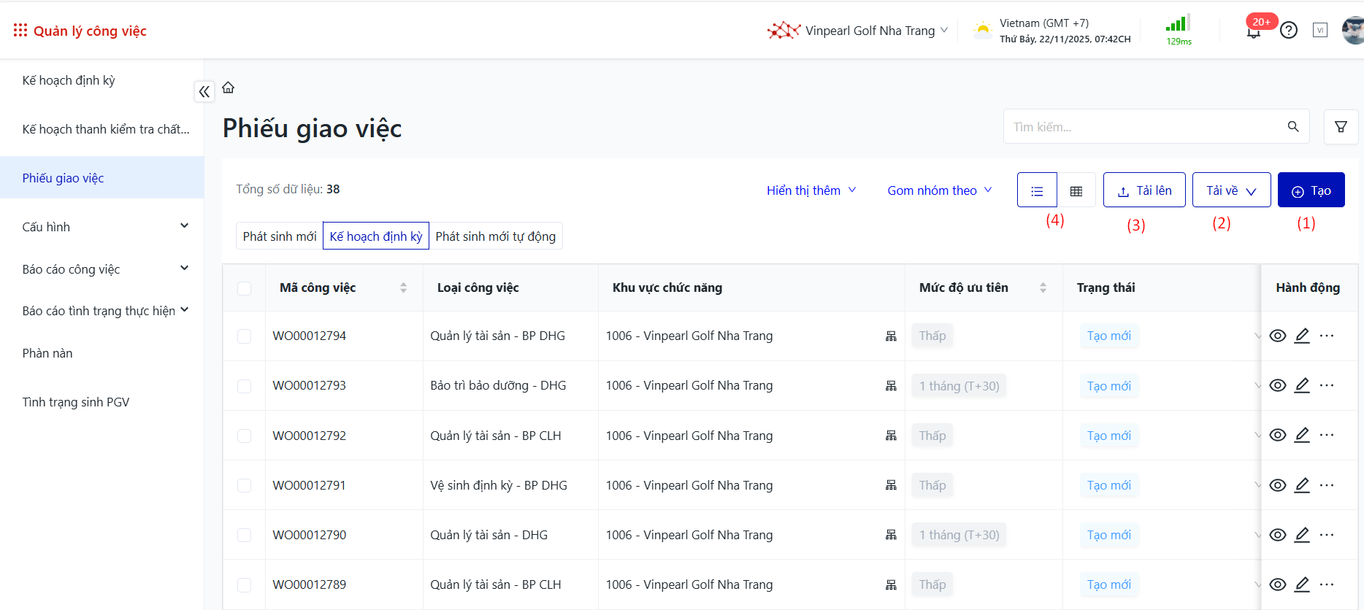
Task: Tick checkbox for WO00012793
Action: [245, 386]
